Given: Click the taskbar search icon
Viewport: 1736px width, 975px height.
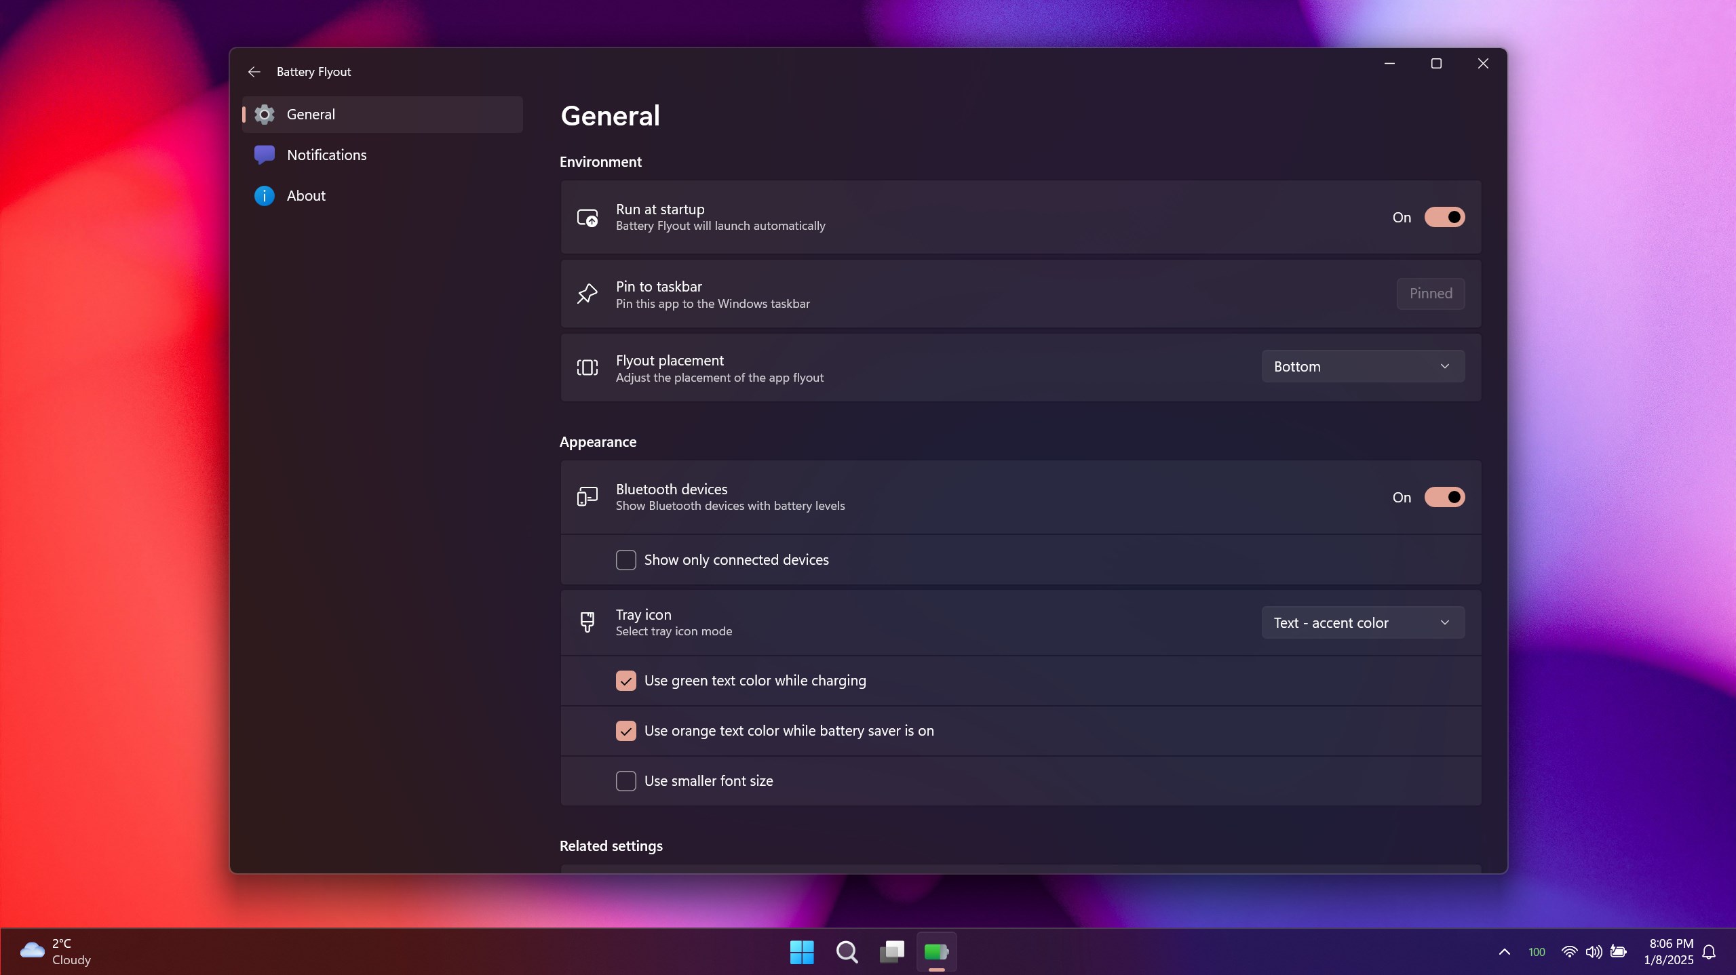Looking at the screenshot, I should (x=847, y=952).
